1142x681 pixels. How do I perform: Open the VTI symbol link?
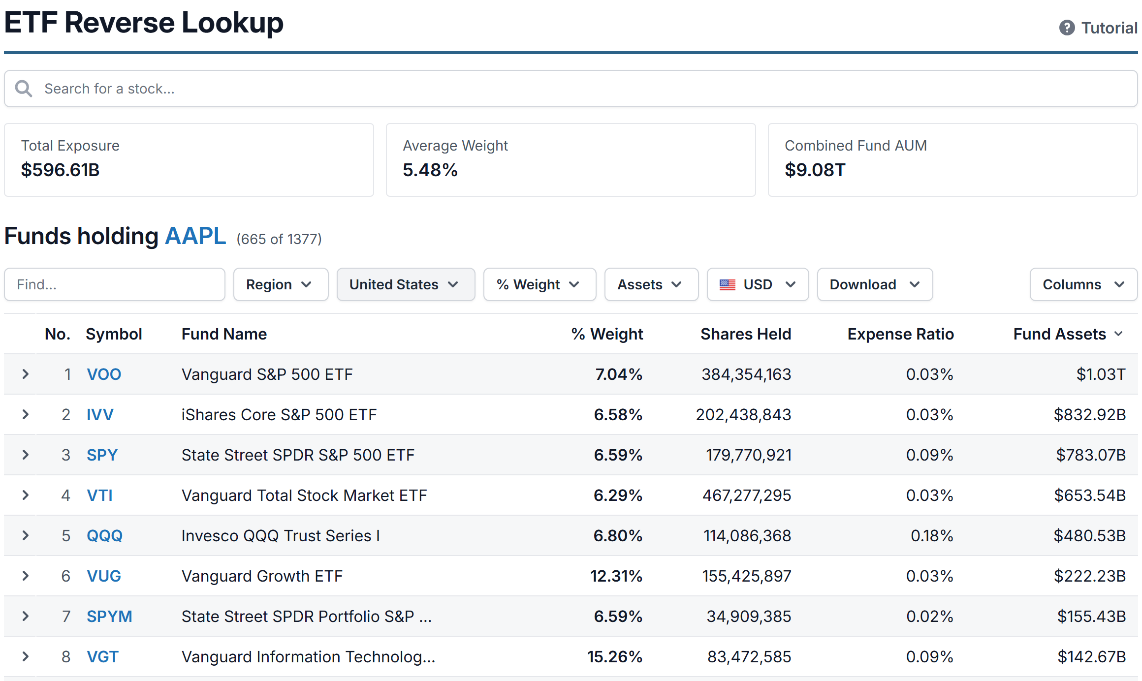pyautogui.click(x=99, y=495)
